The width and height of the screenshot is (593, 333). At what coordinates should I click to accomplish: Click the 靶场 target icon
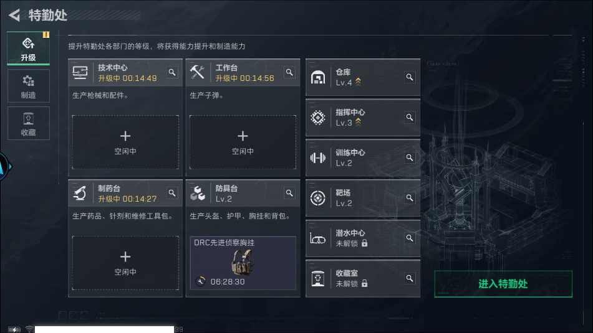pos(317,198)
